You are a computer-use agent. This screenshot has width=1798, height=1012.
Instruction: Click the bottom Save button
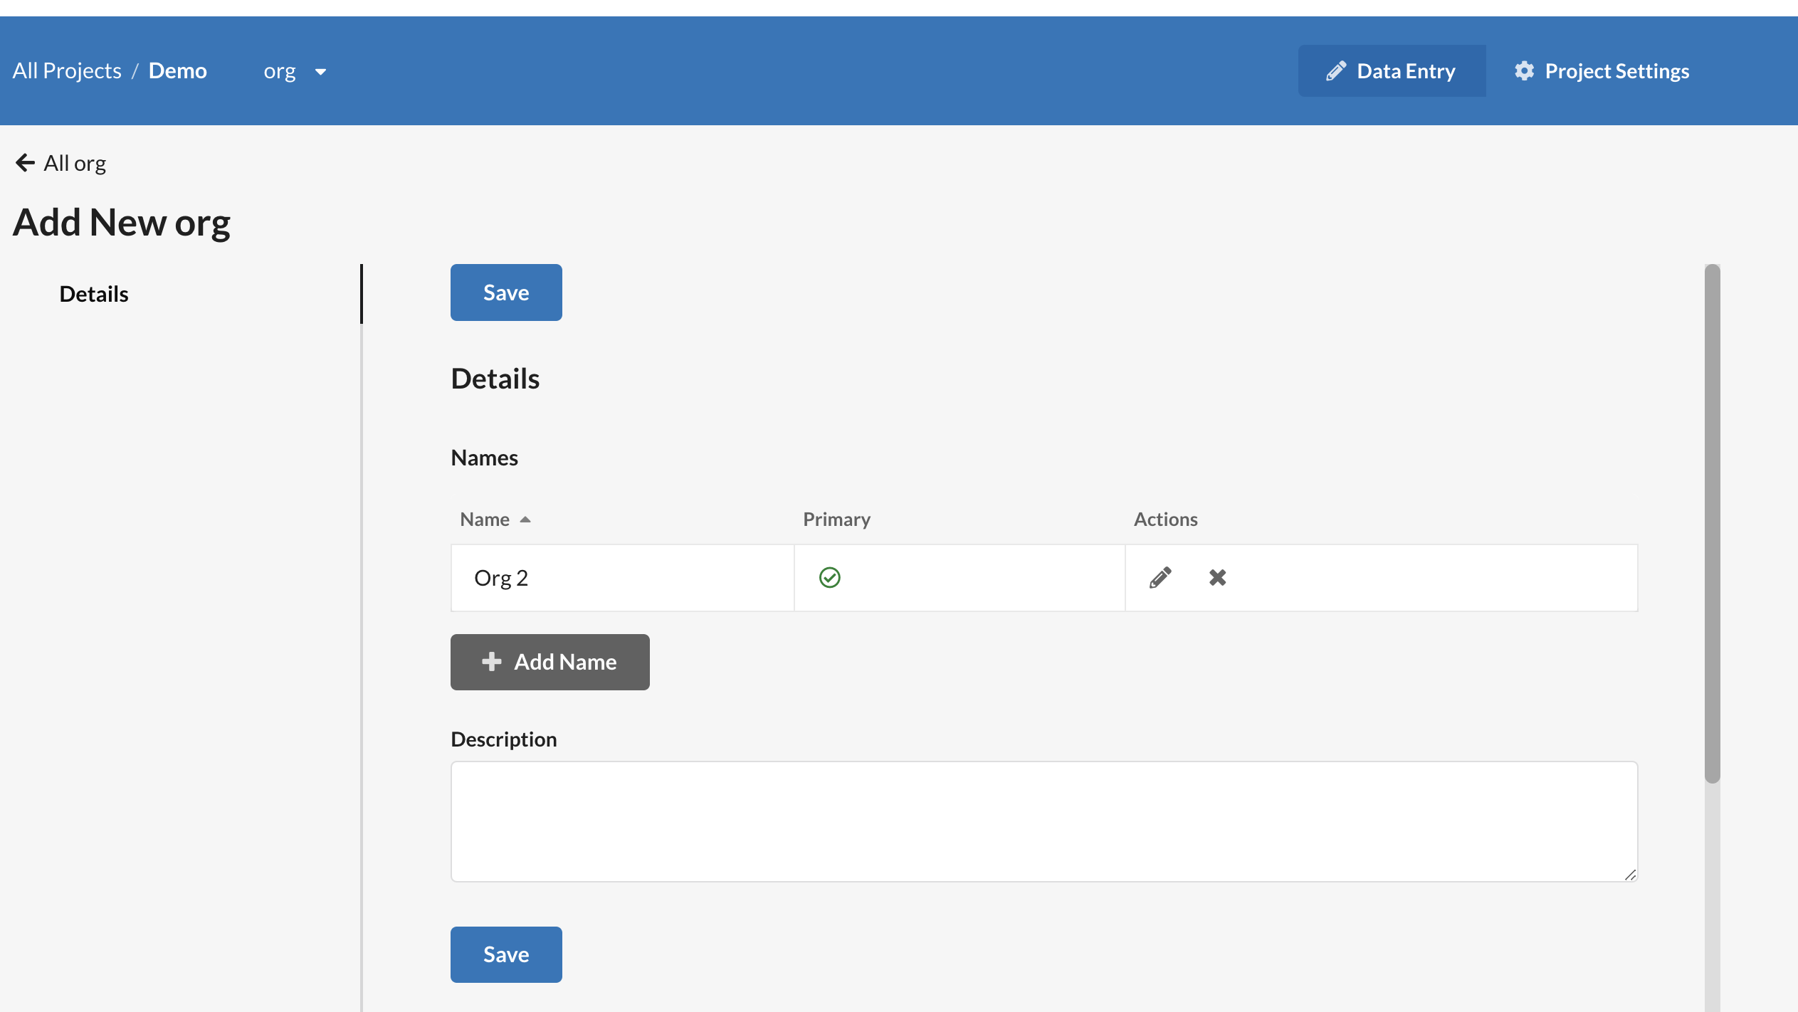(x=506, y=954)
